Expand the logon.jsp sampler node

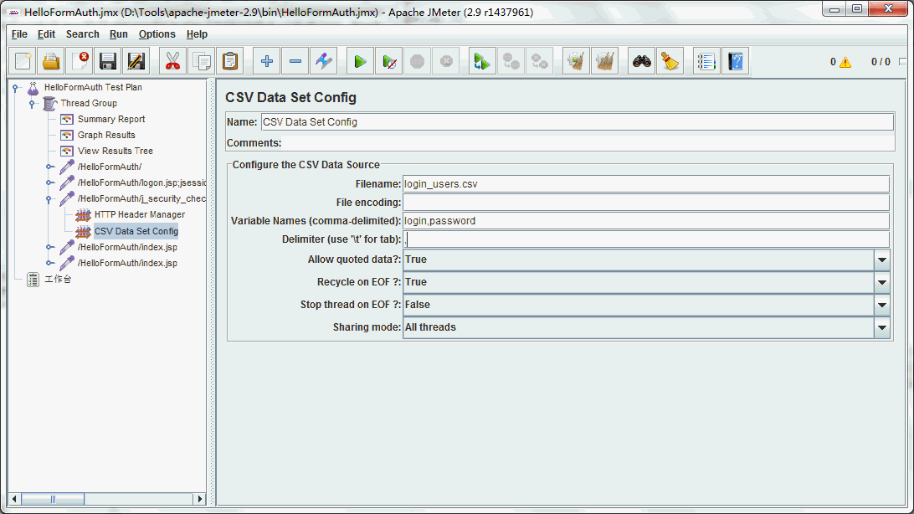click(x=49, y=182)
